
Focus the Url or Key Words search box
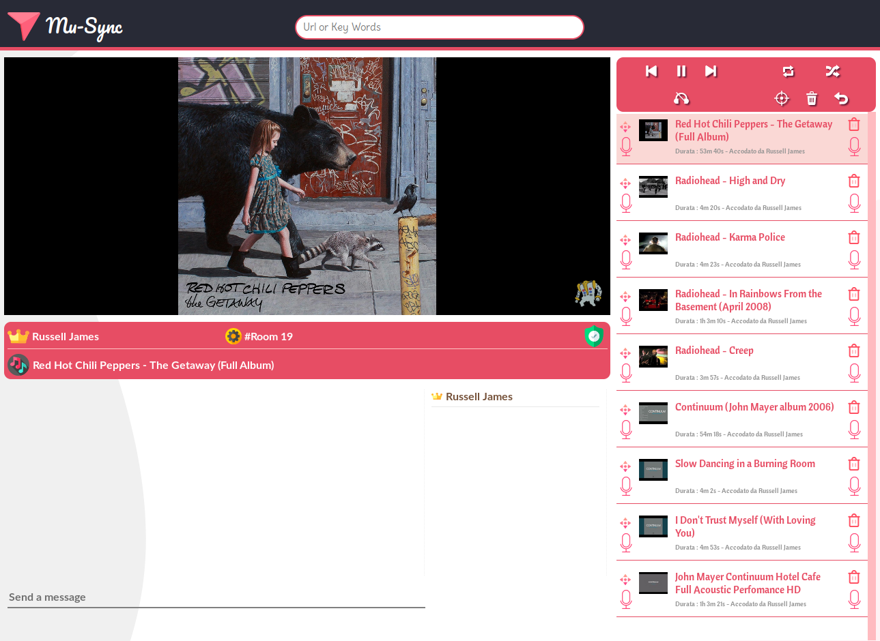tap(440, 27)
